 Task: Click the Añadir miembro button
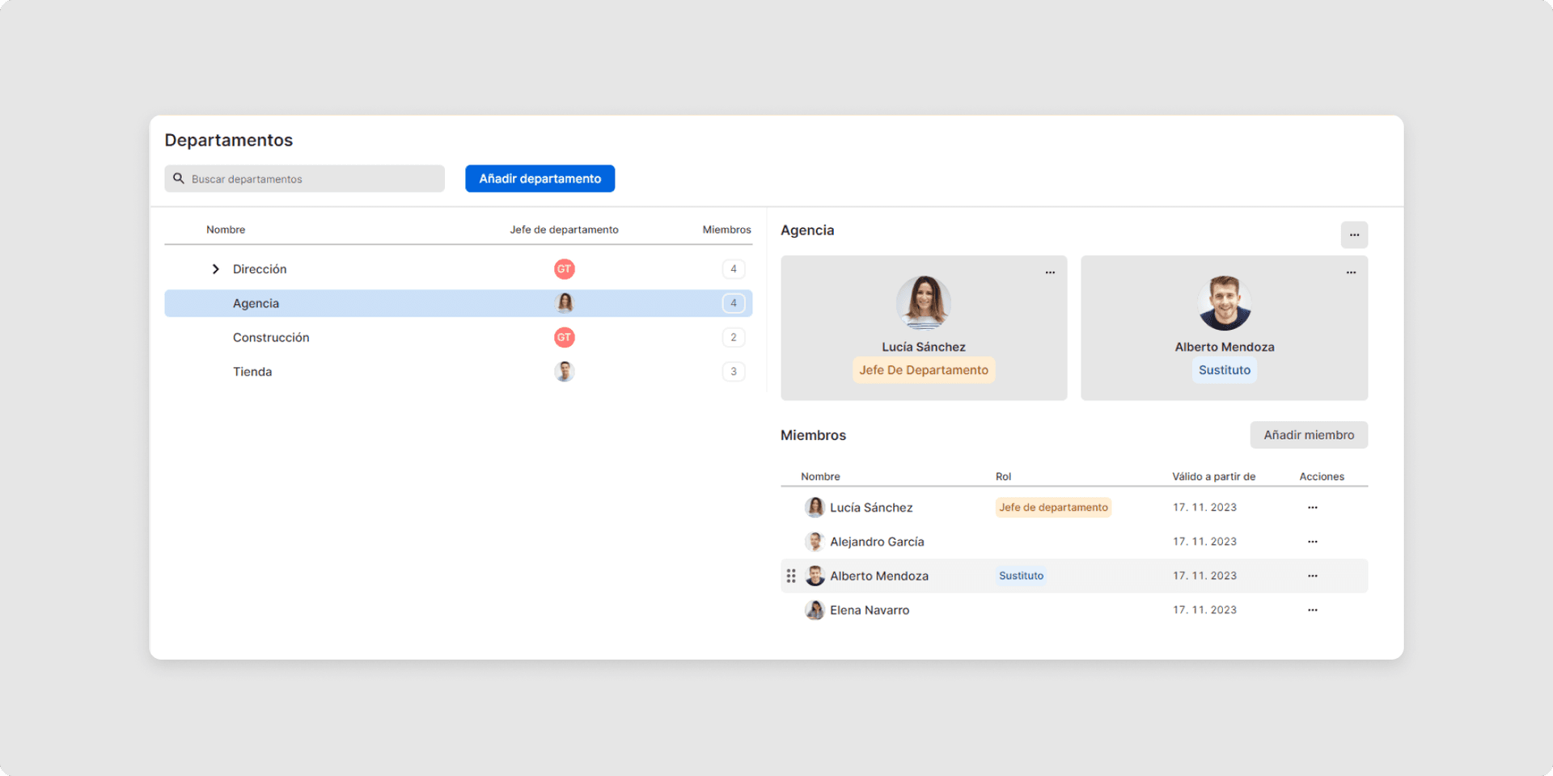pos(1308,435)
